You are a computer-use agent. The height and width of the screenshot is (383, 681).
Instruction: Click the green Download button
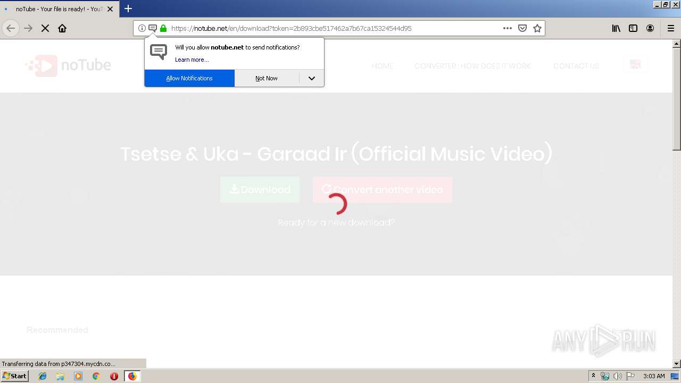[260, 190]
